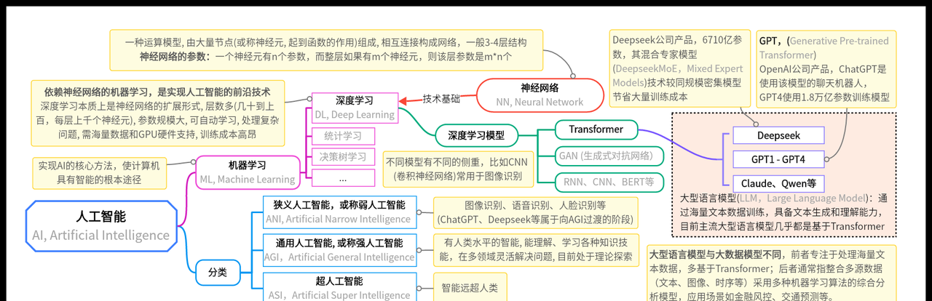
Task: Open the note 有人类水平的智能
Action: [535, 249]
